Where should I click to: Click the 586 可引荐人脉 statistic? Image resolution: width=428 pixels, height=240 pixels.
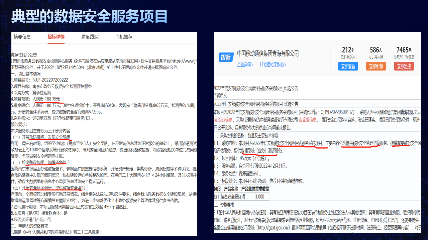376,53
